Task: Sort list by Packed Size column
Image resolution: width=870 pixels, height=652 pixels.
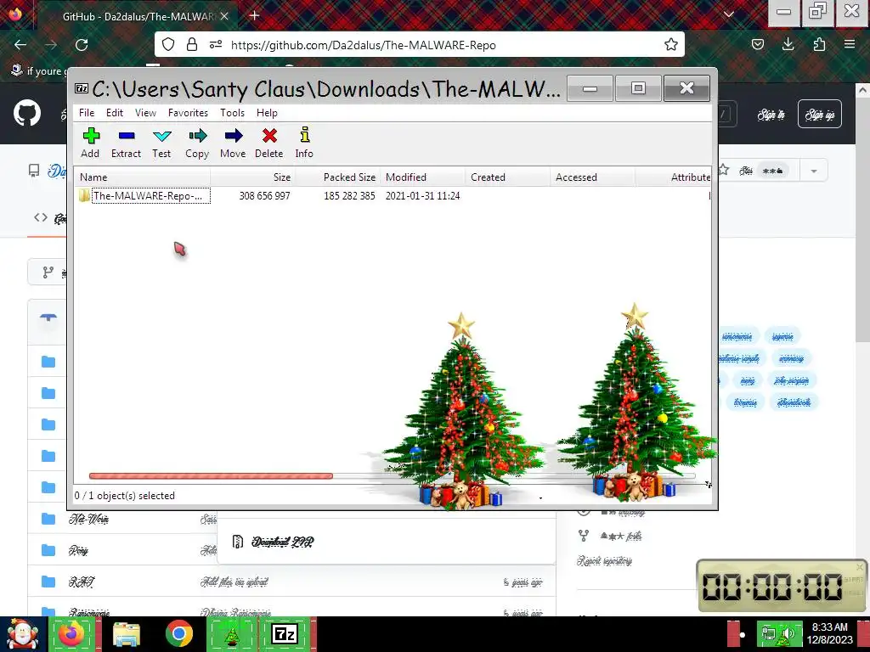Action: coord(337,177)
